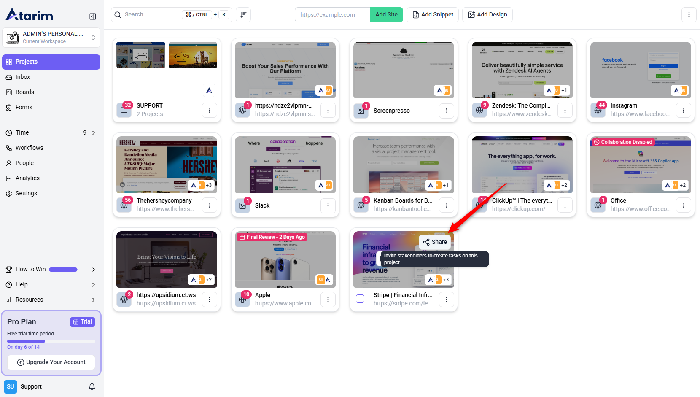
Task: Click Upgrade Your Account button
Action: pyautogui.click(x=51, y=362)
